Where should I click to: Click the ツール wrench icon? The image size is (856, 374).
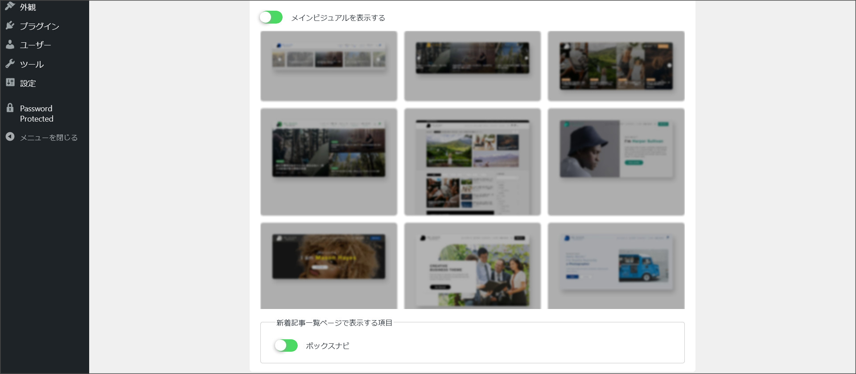coord(10,64)
